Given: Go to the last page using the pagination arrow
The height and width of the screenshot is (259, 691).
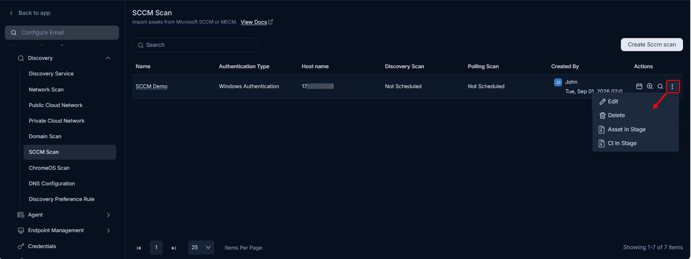Looking at the screenshot, I should click(x=174, y=248).
